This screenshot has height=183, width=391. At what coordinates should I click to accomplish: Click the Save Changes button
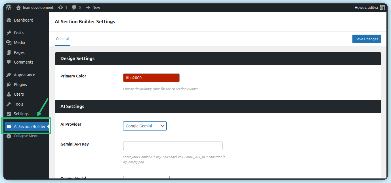coord(367,39)
